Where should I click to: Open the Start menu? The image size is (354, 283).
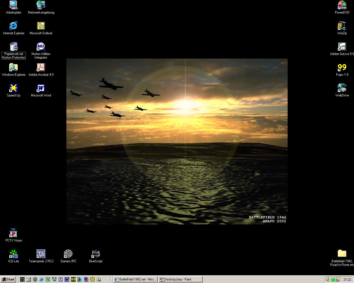point(8,279)
